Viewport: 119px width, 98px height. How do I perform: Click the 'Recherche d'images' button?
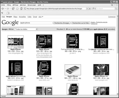coord(62,23)
